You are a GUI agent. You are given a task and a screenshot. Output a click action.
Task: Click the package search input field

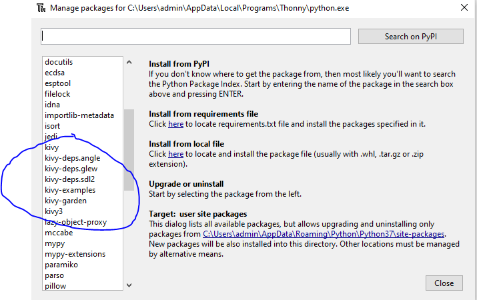[x=195, y=37]
